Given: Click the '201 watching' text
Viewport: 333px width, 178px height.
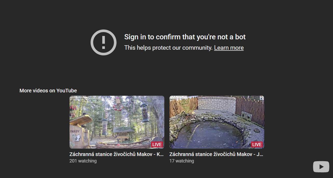Looking at the screenshot, I should coord(83,161).
